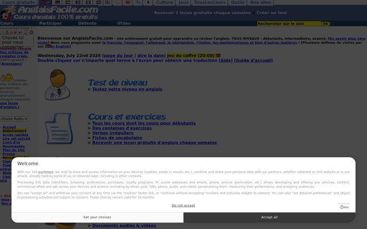
Task: Open the Détente menu
Action: [87, 23]
